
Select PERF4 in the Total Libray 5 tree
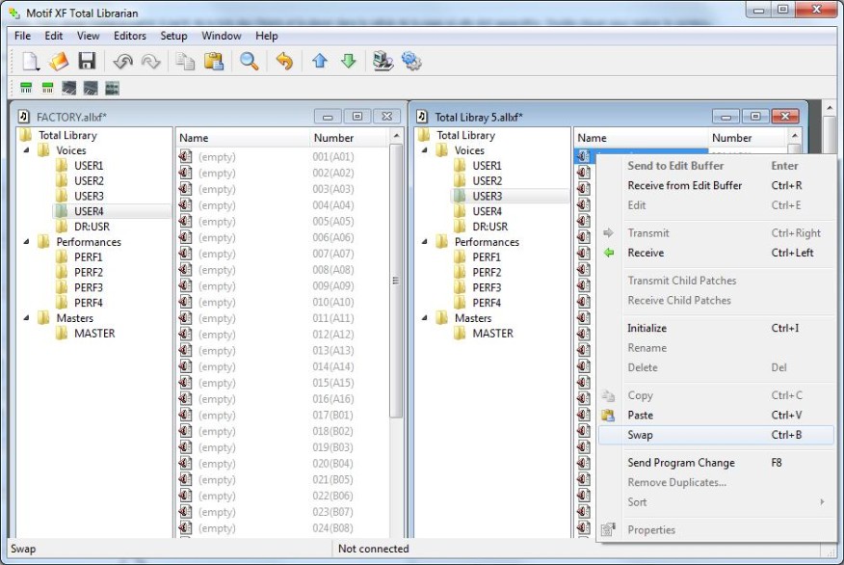[487, 303]
